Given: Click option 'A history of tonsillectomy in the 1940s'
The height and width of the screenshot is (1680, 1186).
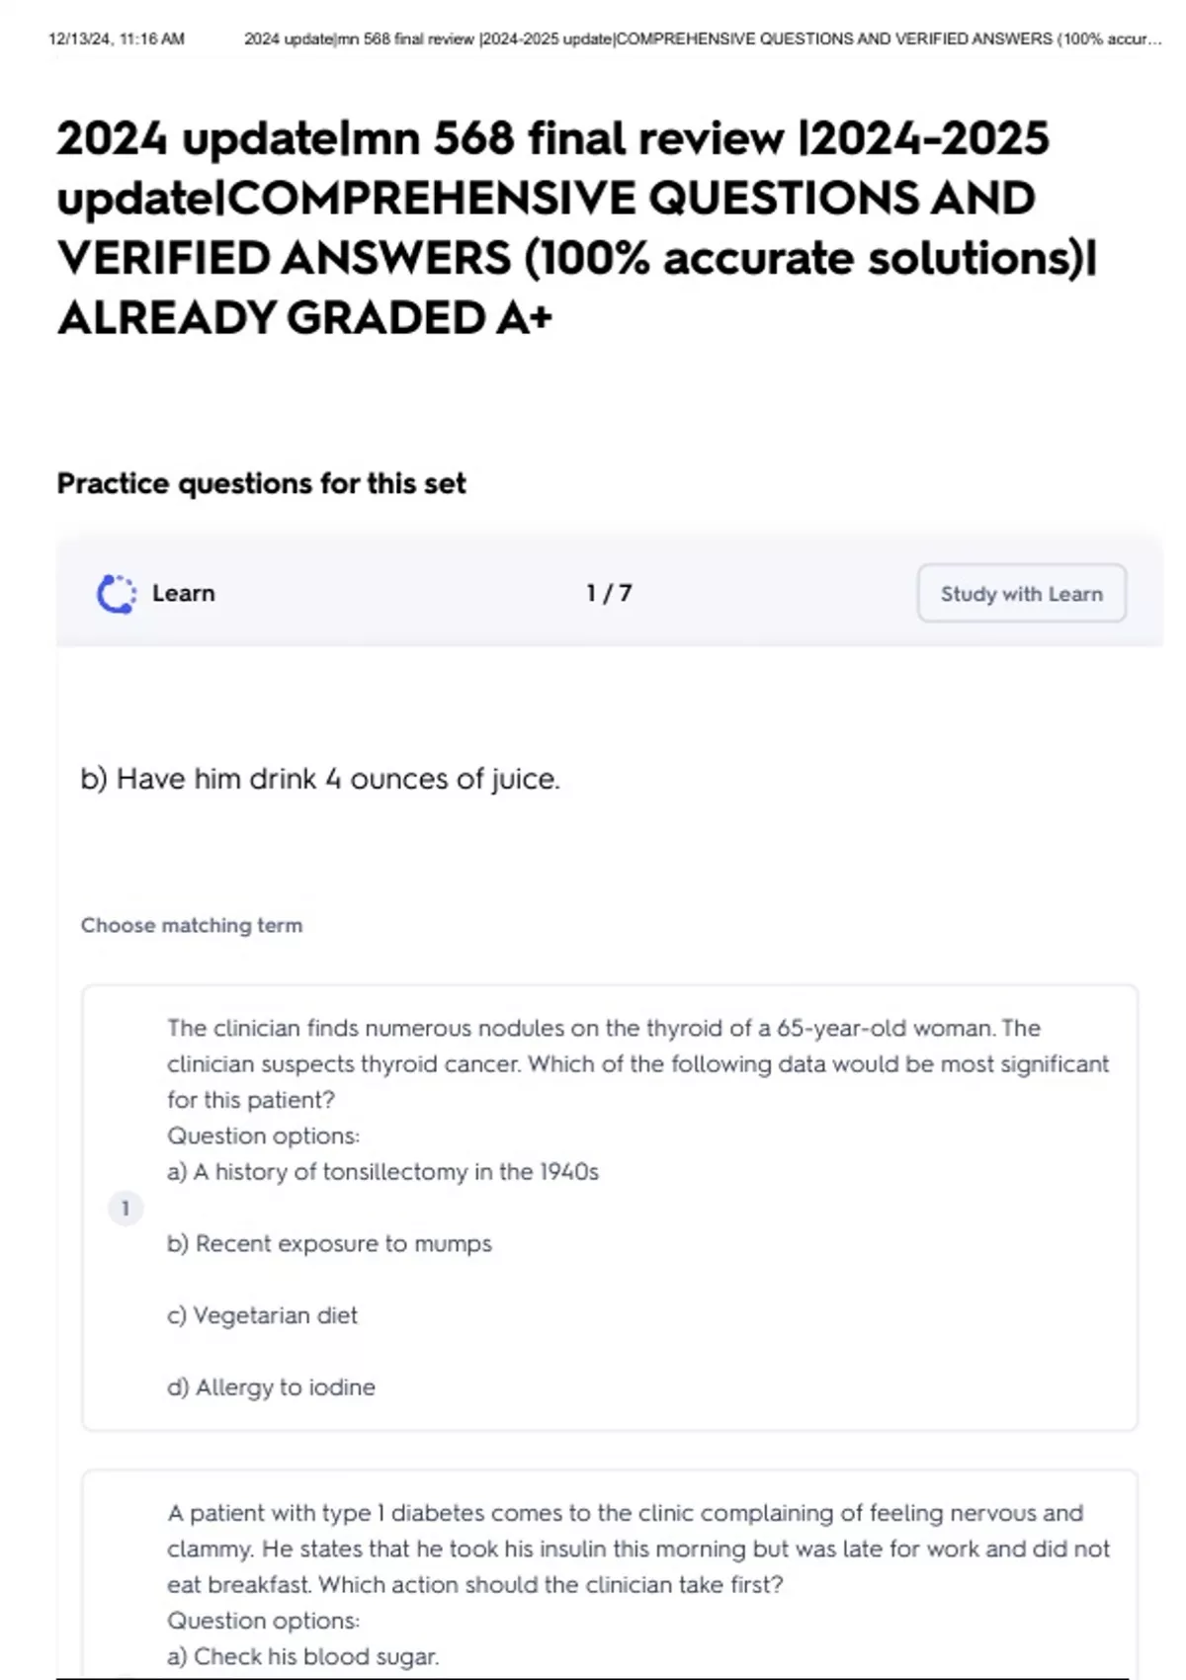Looking at the screenshot, I should [x=382, y=1172].
